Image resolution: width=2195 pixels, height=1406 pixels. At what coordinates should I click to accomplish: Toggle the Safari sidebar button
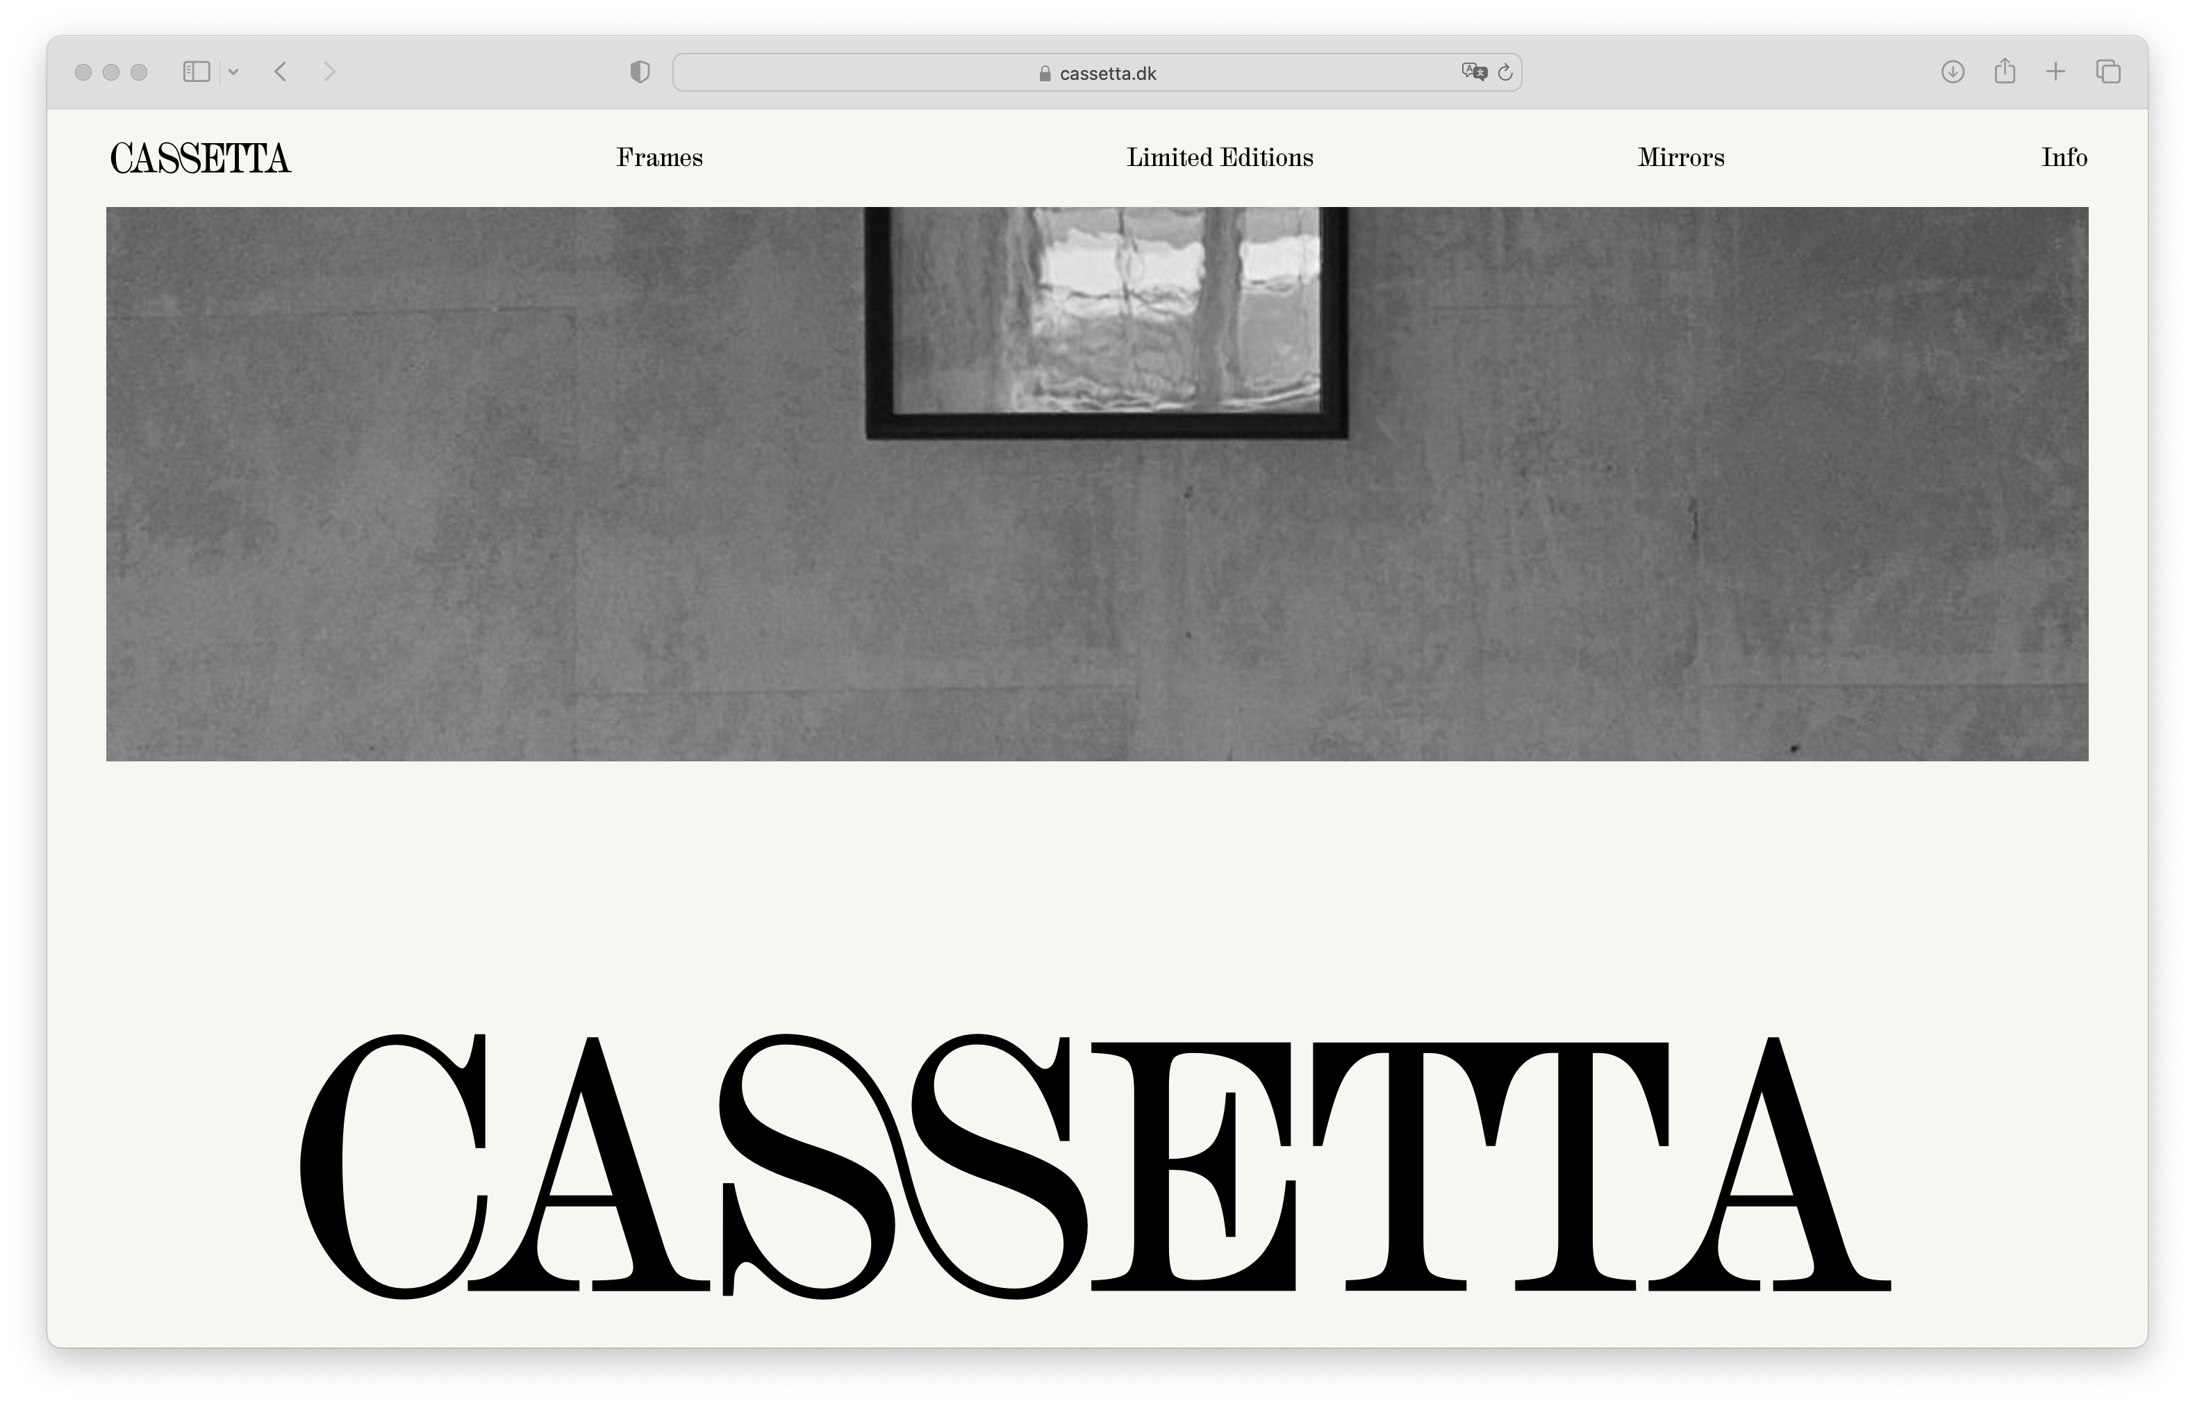pyautogui.click(x=196, y=72)
